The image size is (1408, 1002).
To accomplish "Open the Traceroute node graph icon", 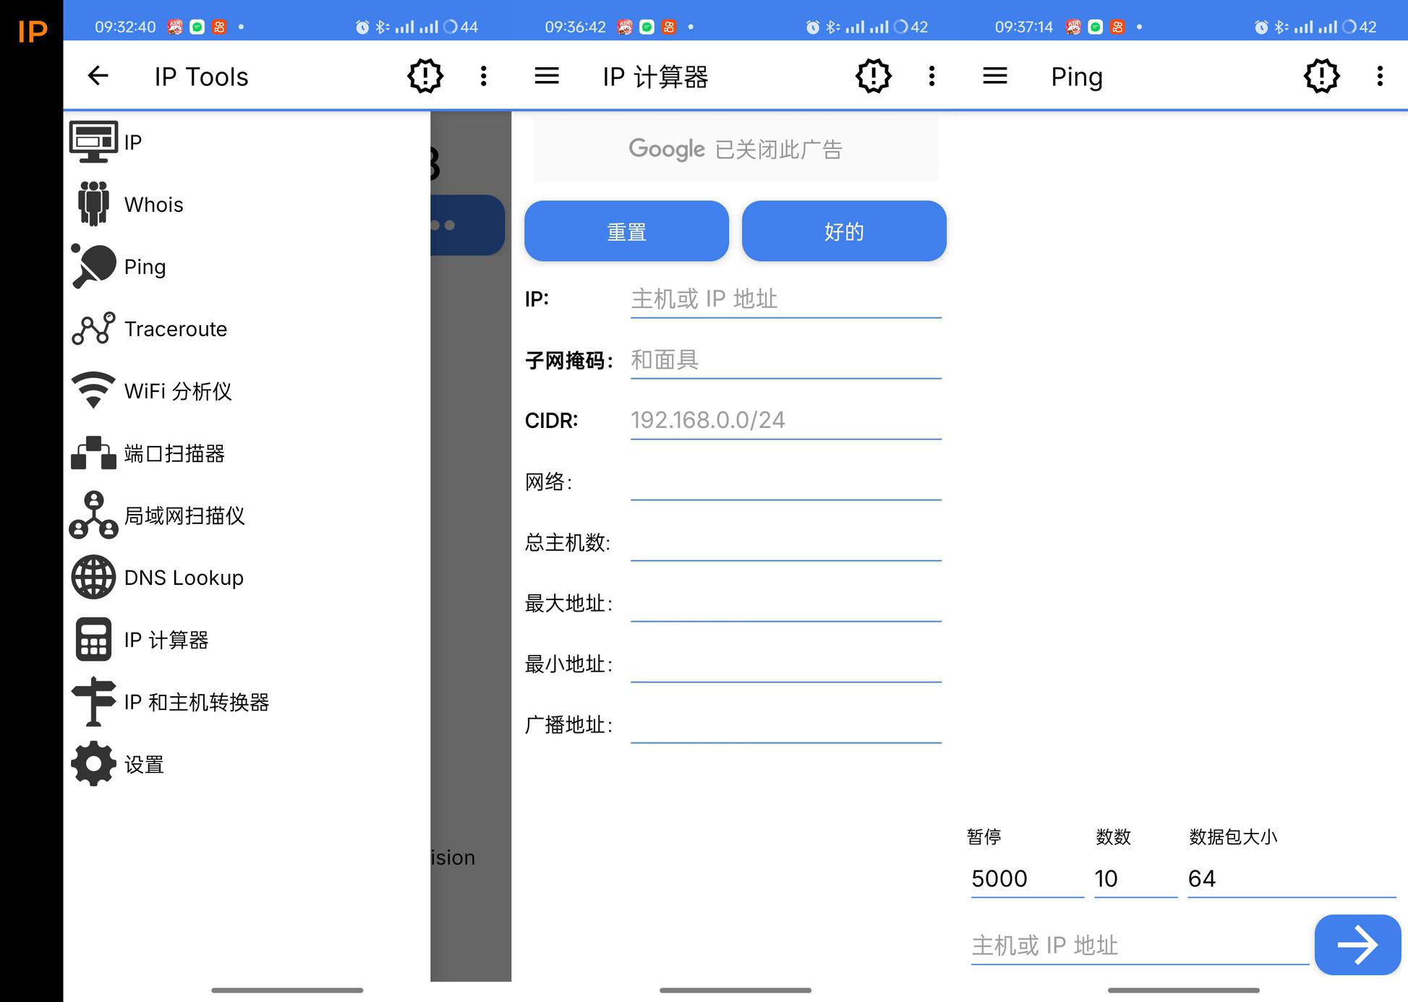I will coord(93,329).
